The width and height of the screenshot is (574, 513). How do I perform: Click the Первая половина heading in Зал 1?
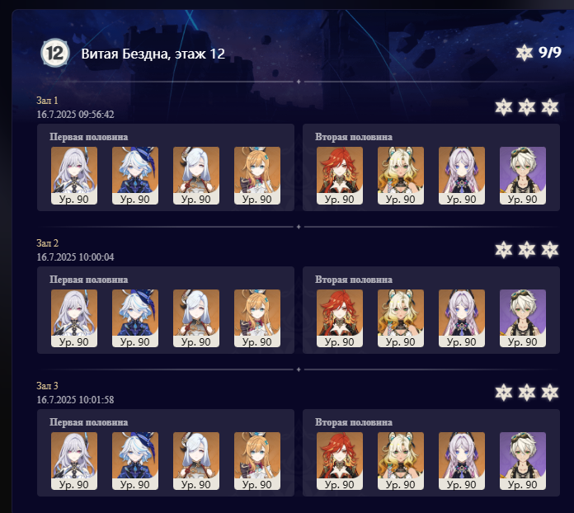pyautogui.click(x=88, y=137)
